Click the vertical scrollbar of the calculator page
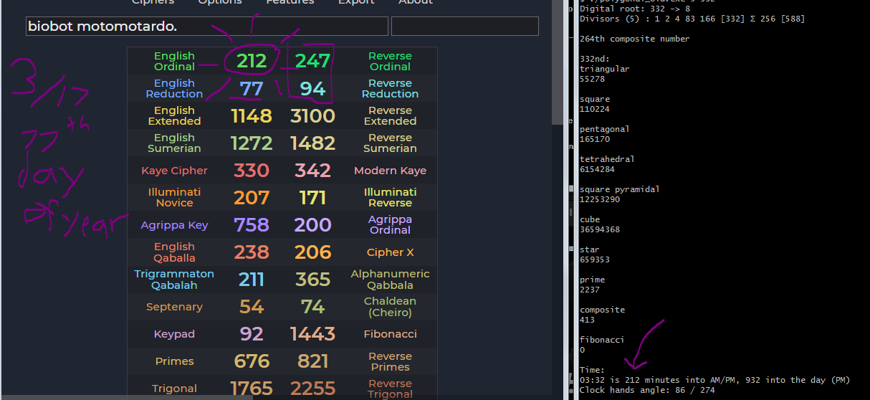 (x=558, y=62)
